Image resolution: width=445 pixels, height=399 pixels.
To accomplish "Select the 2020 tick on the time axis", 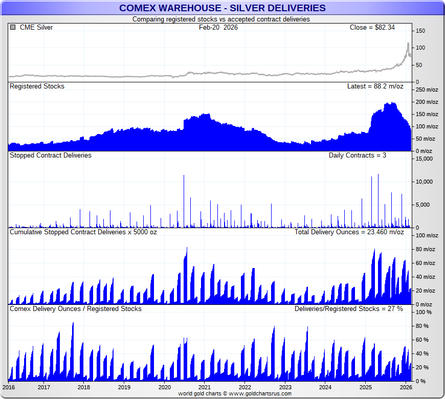I will [x=164, y=387].
